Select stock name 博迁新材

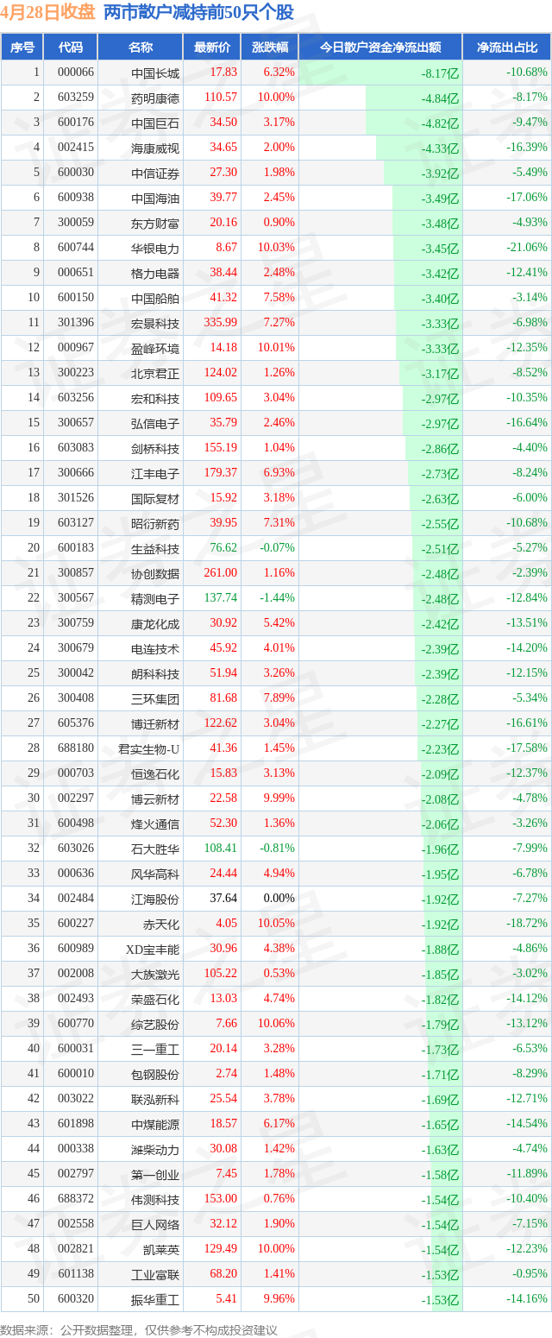(x=156, y=723)
